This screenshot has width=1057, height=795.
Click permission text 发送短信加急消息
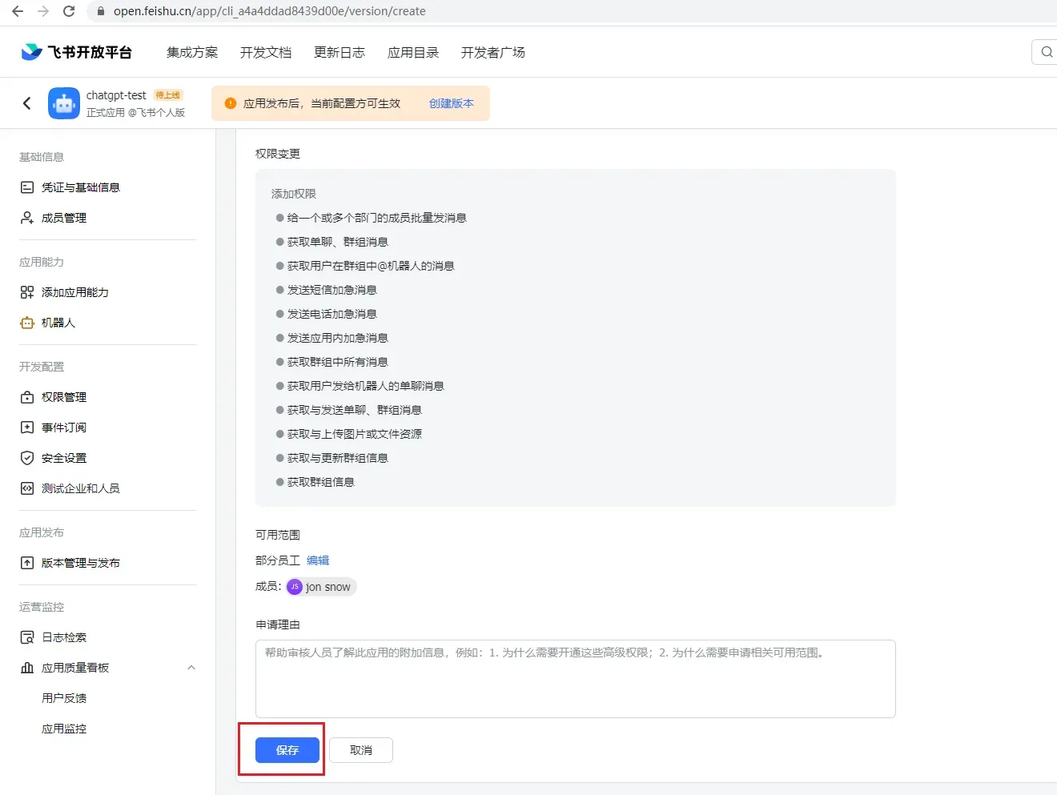click(332, 290)
